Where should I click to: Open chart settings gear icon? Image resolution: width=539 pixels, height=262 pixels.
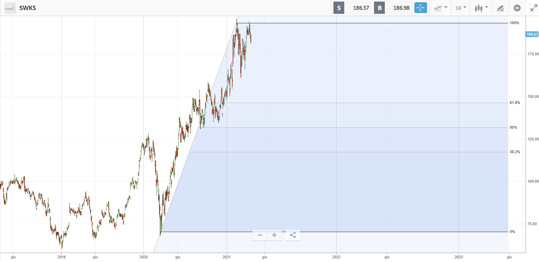click(517, 8)
